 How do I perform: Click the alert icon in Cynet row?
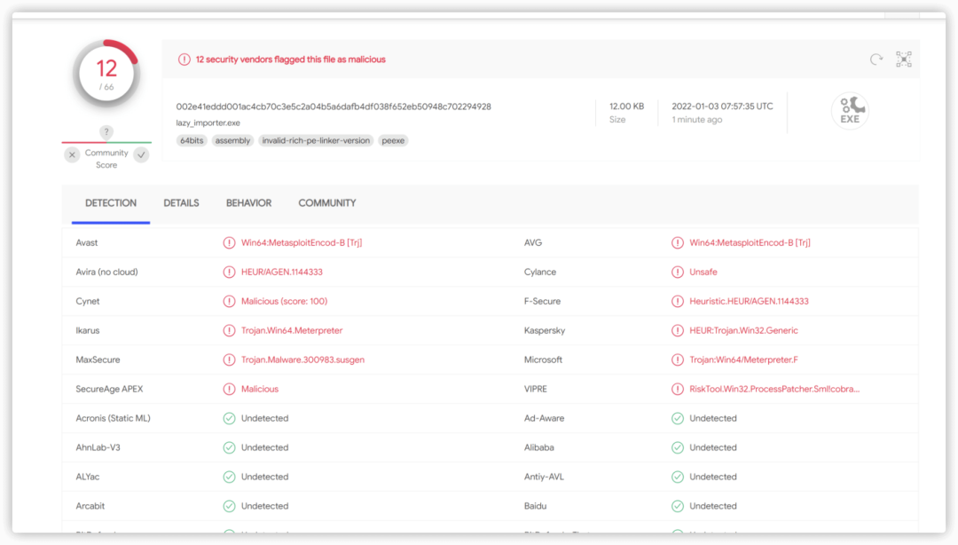(x=229, y=302)
